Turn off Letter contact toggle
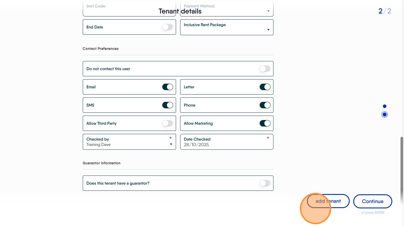Screen dimensions: 404x226 tap(265, 87)
